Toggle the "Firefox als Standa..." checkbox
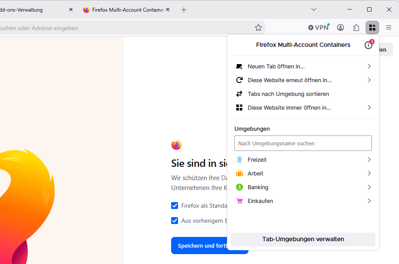 point(175,206)
